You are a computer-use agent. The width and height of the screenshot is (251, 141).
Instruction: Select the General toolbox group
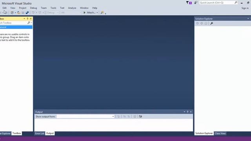tap(16, 27)
